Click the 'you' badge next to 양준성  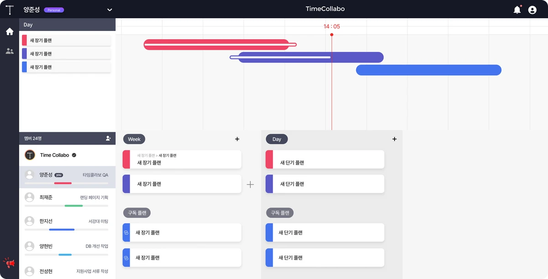[x=58, y=175]
